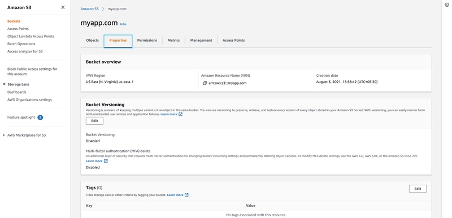Click the region value US East (N. Virginia) us-east-1
Image resolution: width=452 pixels, height=218 pixels.
pyautogui.click(x=110, y=82)
